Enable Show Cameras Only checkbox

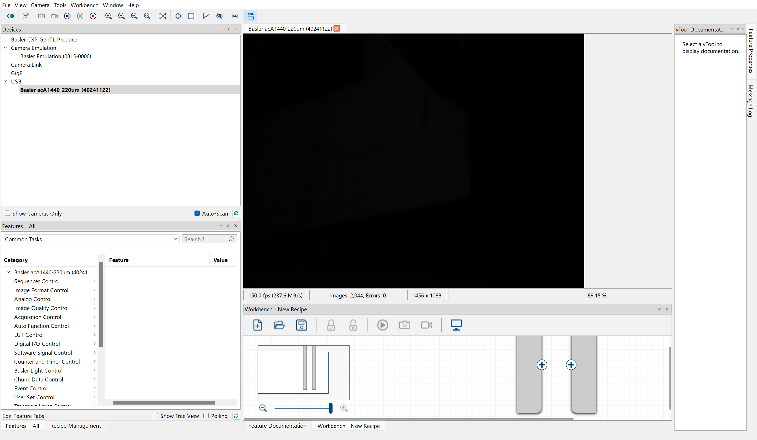[x=8, y=213]
